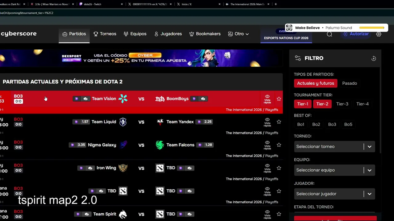Click the Autorizar login button

tap(356, 34)
